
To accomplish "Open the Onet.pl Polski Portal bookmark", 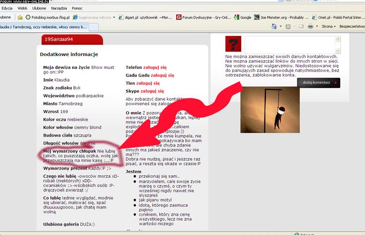I will 338,17.
